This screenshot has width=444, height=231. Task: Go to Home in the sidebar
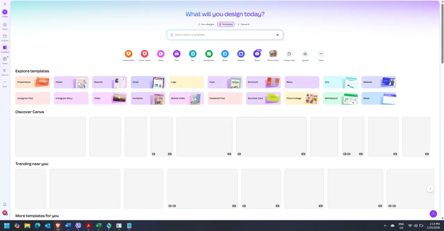click(5, 25)
